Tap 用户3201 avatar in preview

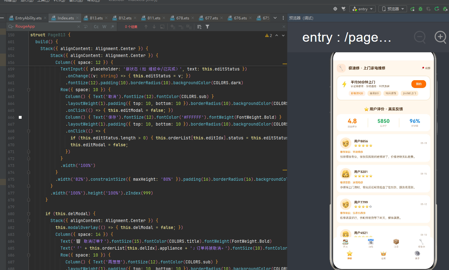[346, 174]
